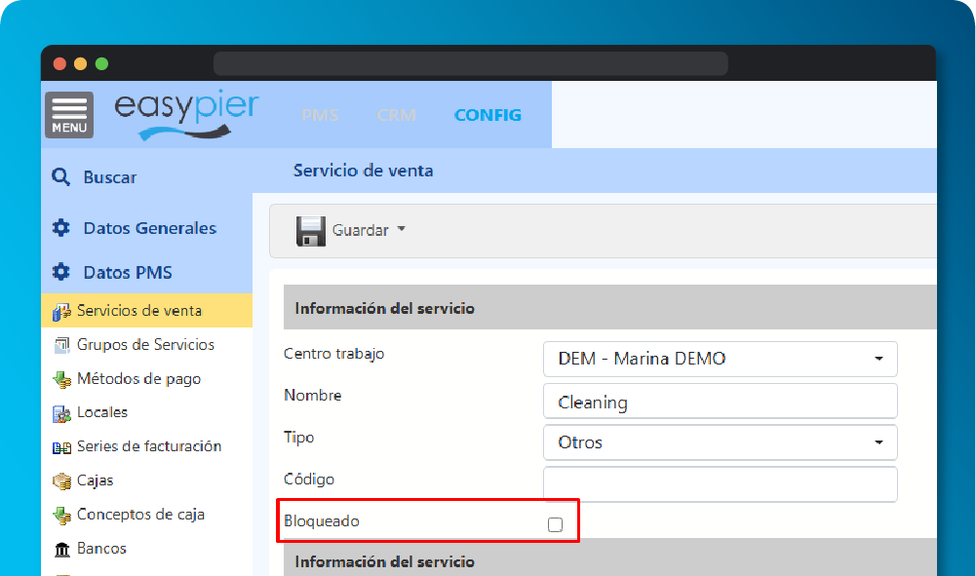976x576 pixels.
Task: Click the Centro trabajo label
Action: tap(334, 354)
